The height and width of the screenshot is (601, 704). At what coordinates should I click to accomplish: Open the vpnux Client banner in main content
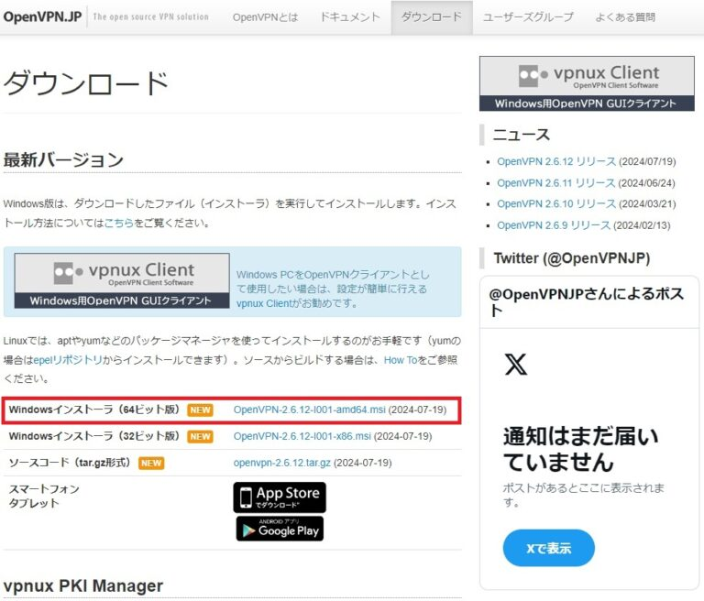122,281
